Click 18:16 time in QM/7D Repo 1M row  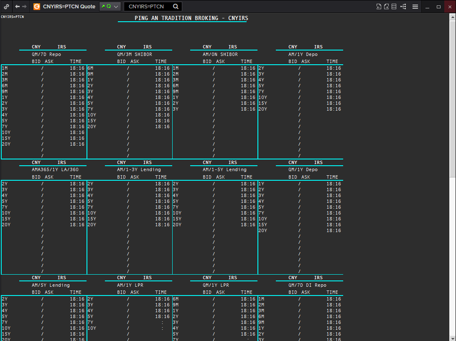click(77, 68)
